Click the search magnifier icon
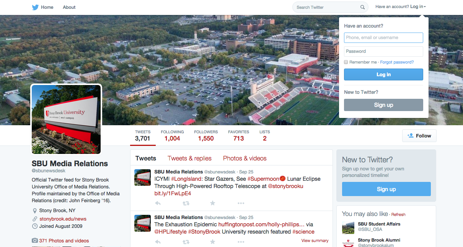The image size is (463, 247). 362,7
